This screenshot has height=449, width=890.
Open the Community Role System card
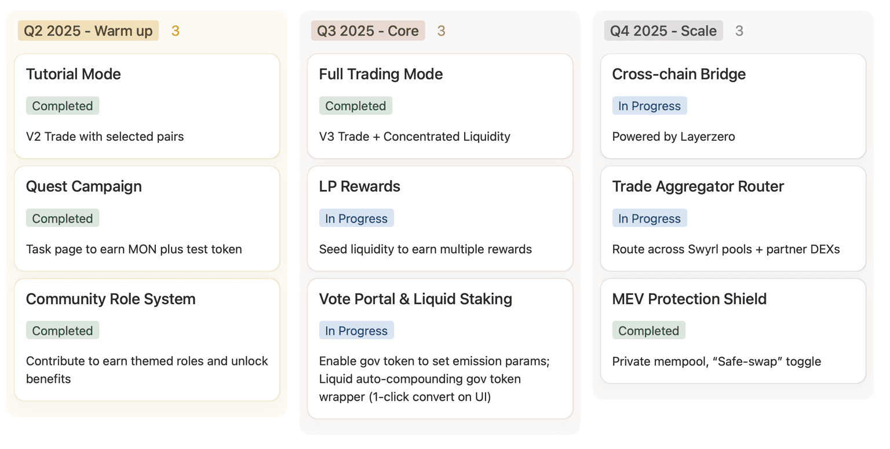point(147,339)
